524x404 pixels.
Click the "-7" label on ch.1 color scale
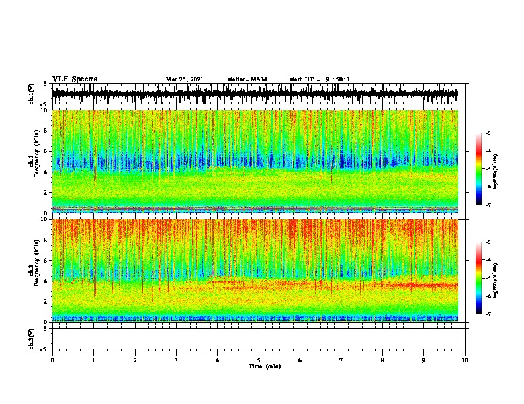pos(488,205)
